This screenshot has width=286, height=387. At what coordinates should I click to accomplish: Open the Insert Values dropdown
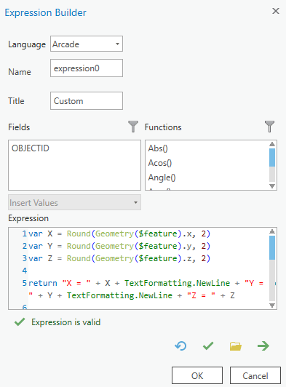click(x=74, y=202)
